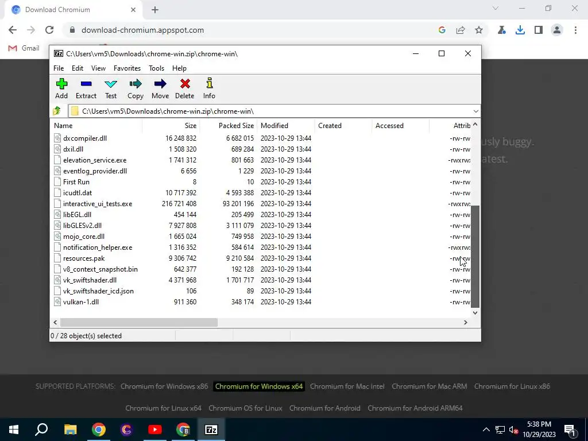The height and width of the screenshot is (441, 588).
Task: Open the Help menu
Action: coord(179,68)
